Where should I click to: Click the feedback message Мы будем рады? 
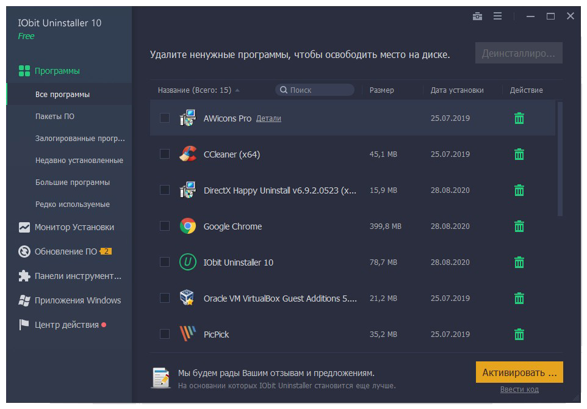coord(276,373)
